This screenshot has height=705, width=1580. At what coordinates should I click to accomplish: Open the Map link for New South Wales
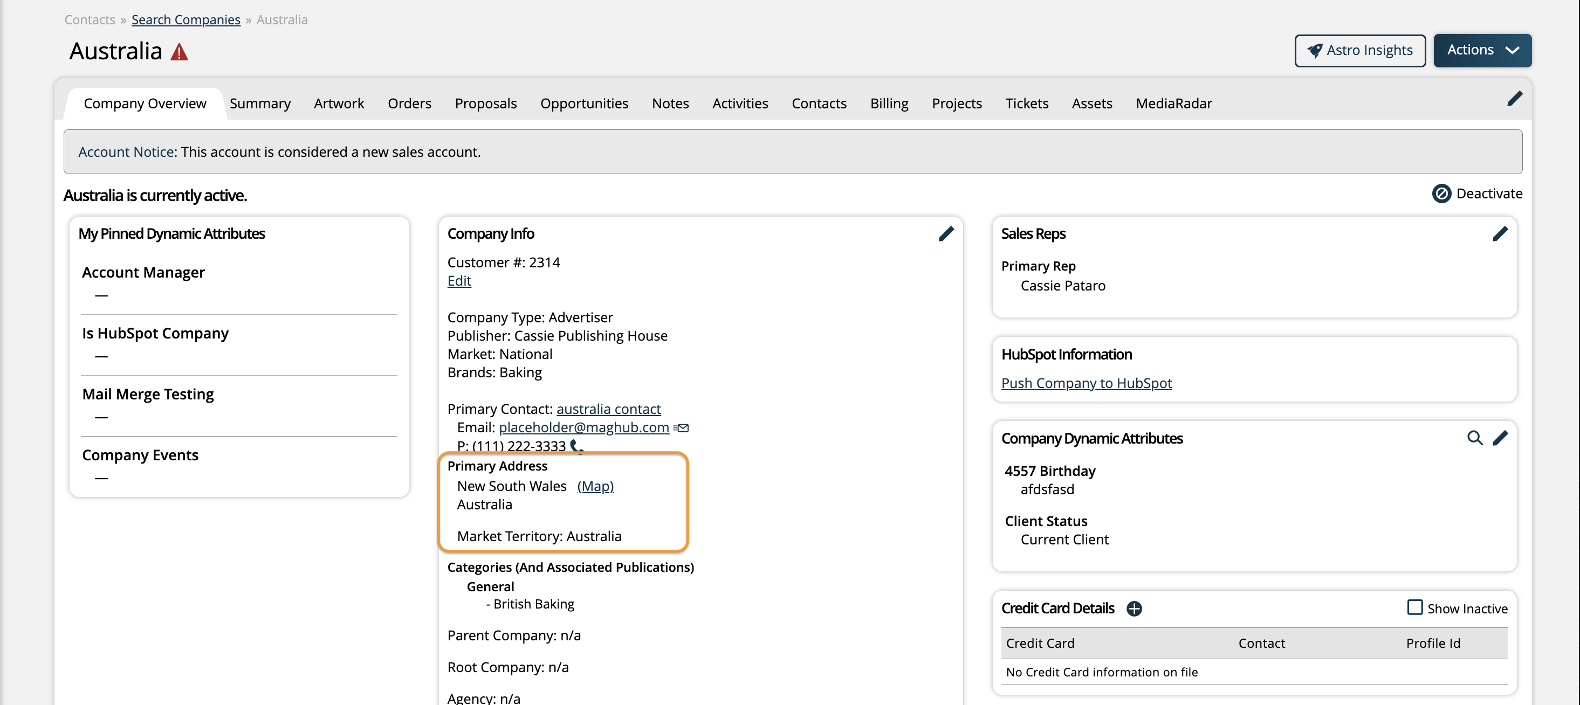(594, 486)
